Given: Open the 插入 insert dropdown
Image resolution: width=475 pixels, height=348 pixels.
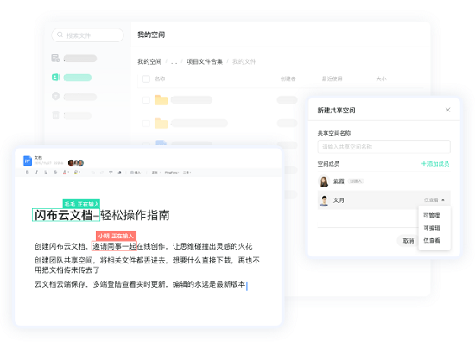Looking at the screenshot, I should [x=136, y=173].
